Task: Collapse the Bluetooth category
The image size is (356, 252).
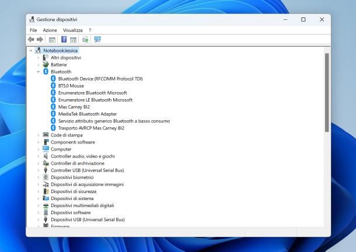Action: (x=39, y=72)
